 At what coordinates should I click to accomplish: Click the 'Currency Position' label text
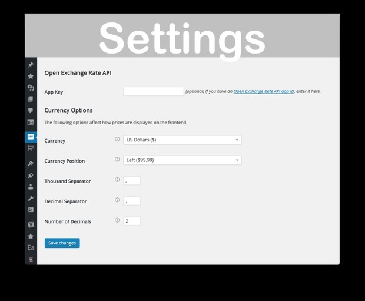click(x=65, y=161)
